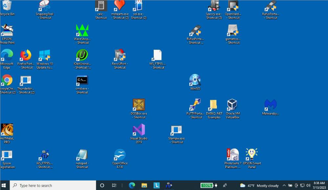Select the DATAQ .NET Examples folder

tap(214, 109)
